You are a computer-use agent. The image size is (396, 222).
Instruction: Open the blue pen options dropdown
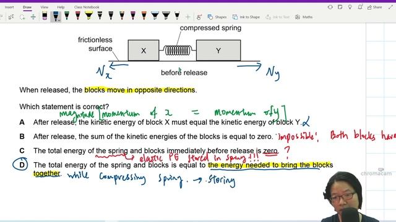pyautogui.click(x=59, y=20)
